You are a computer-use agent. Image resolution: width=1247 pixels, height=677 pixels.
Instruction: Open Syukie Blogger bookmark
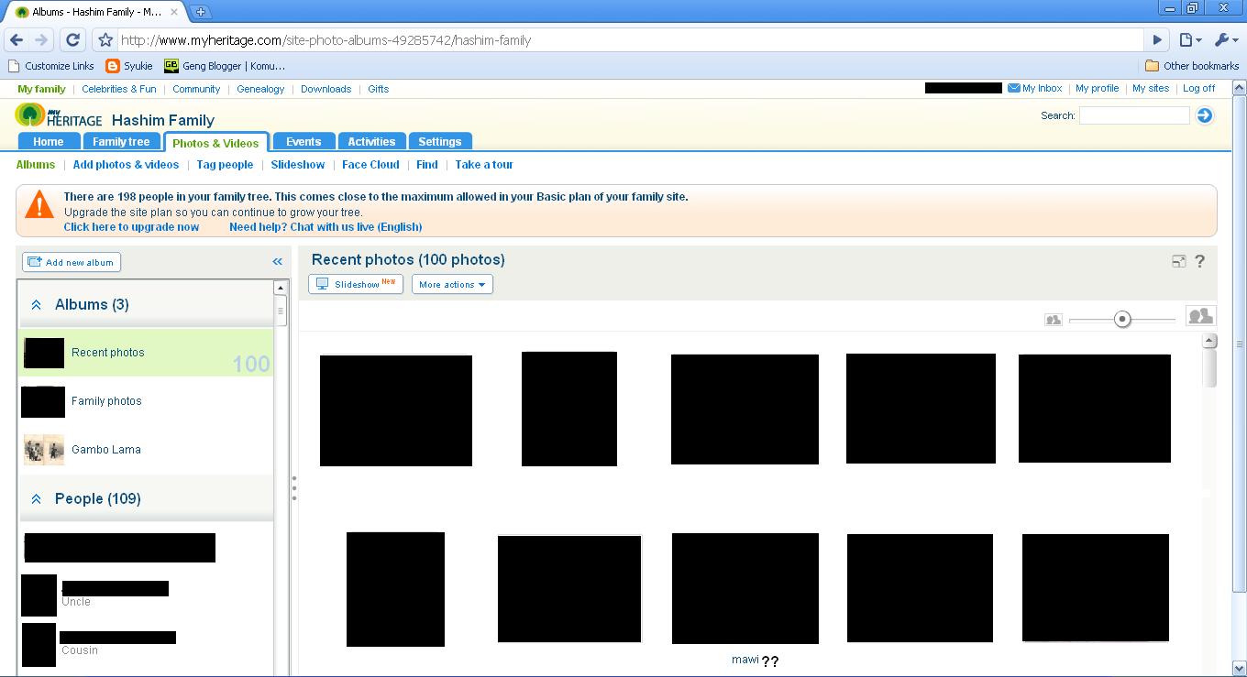(x=129, y=66)
